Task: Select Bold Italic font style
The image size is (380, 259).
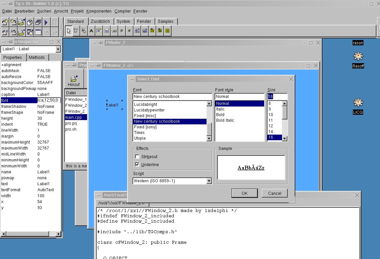Action: [x=225, y=120]
